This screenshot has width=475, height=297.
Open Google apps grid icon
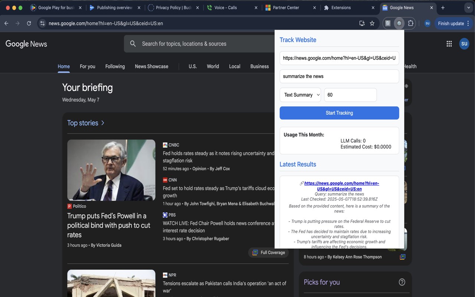coord(449,44)
